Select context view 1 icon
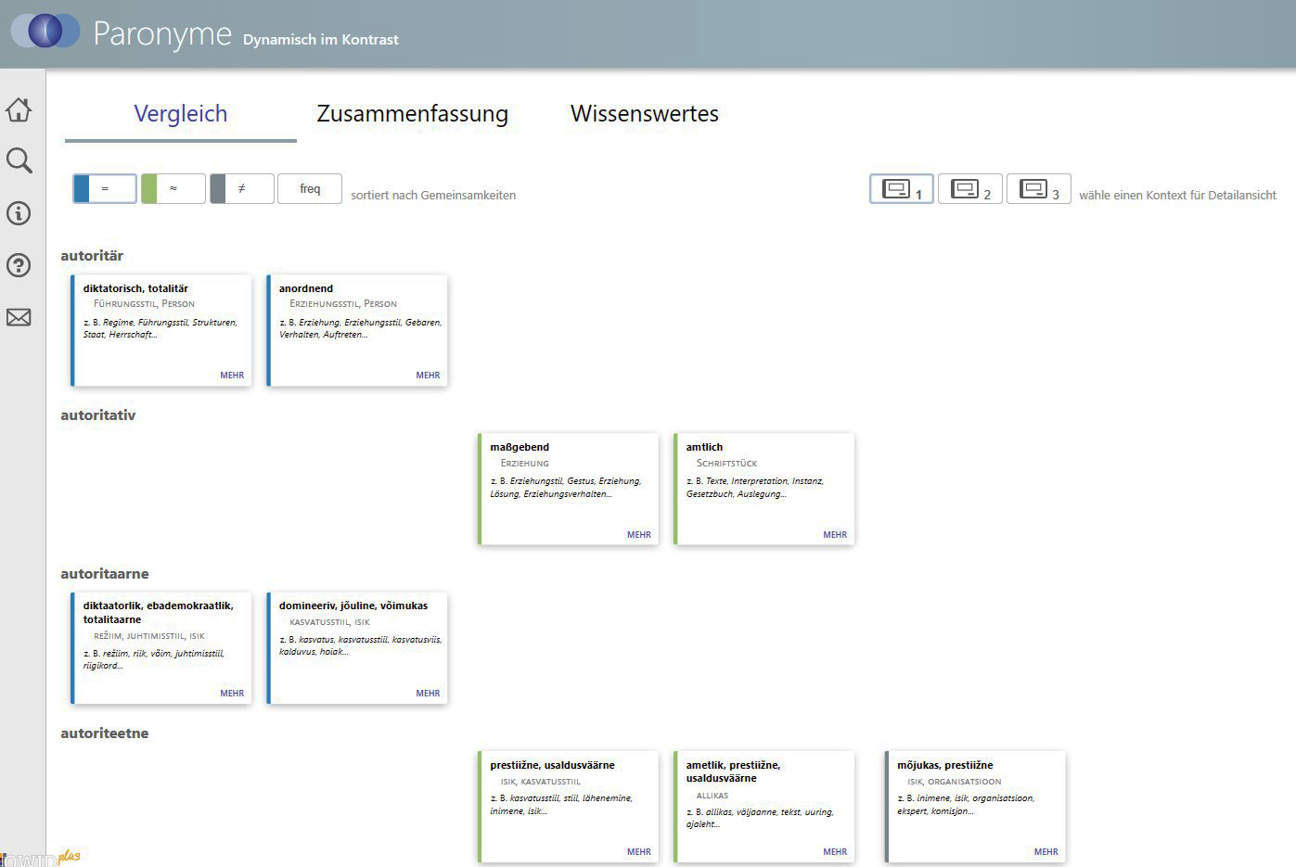Viewport: 1296px width, 867px height. (901, 189)
